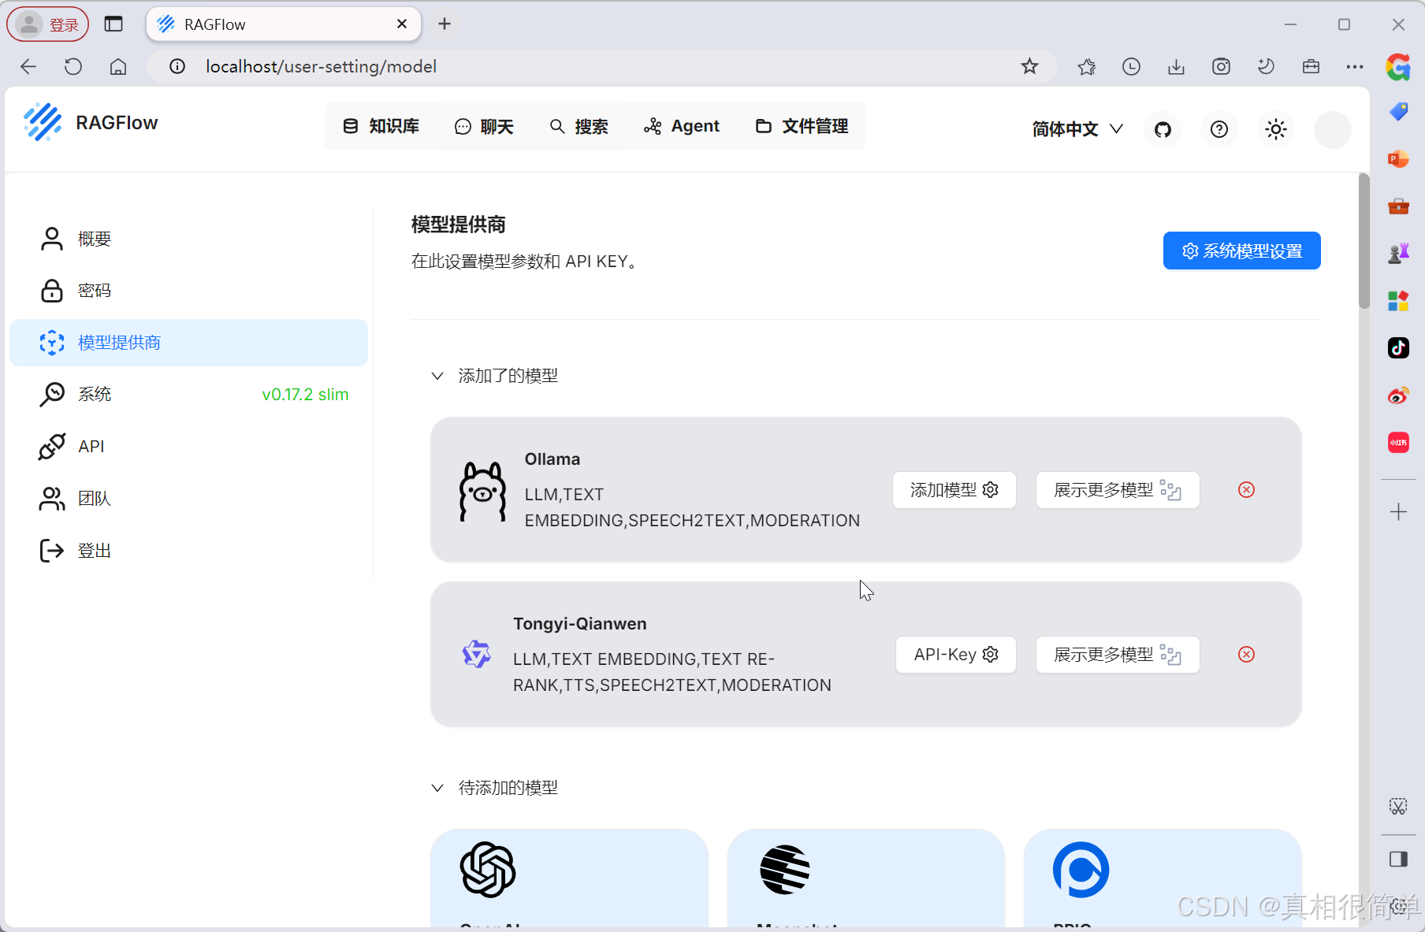This screenshot has width=1425, height=932.
Task: Click Ollama 添加模型 button
Action: 954,490
